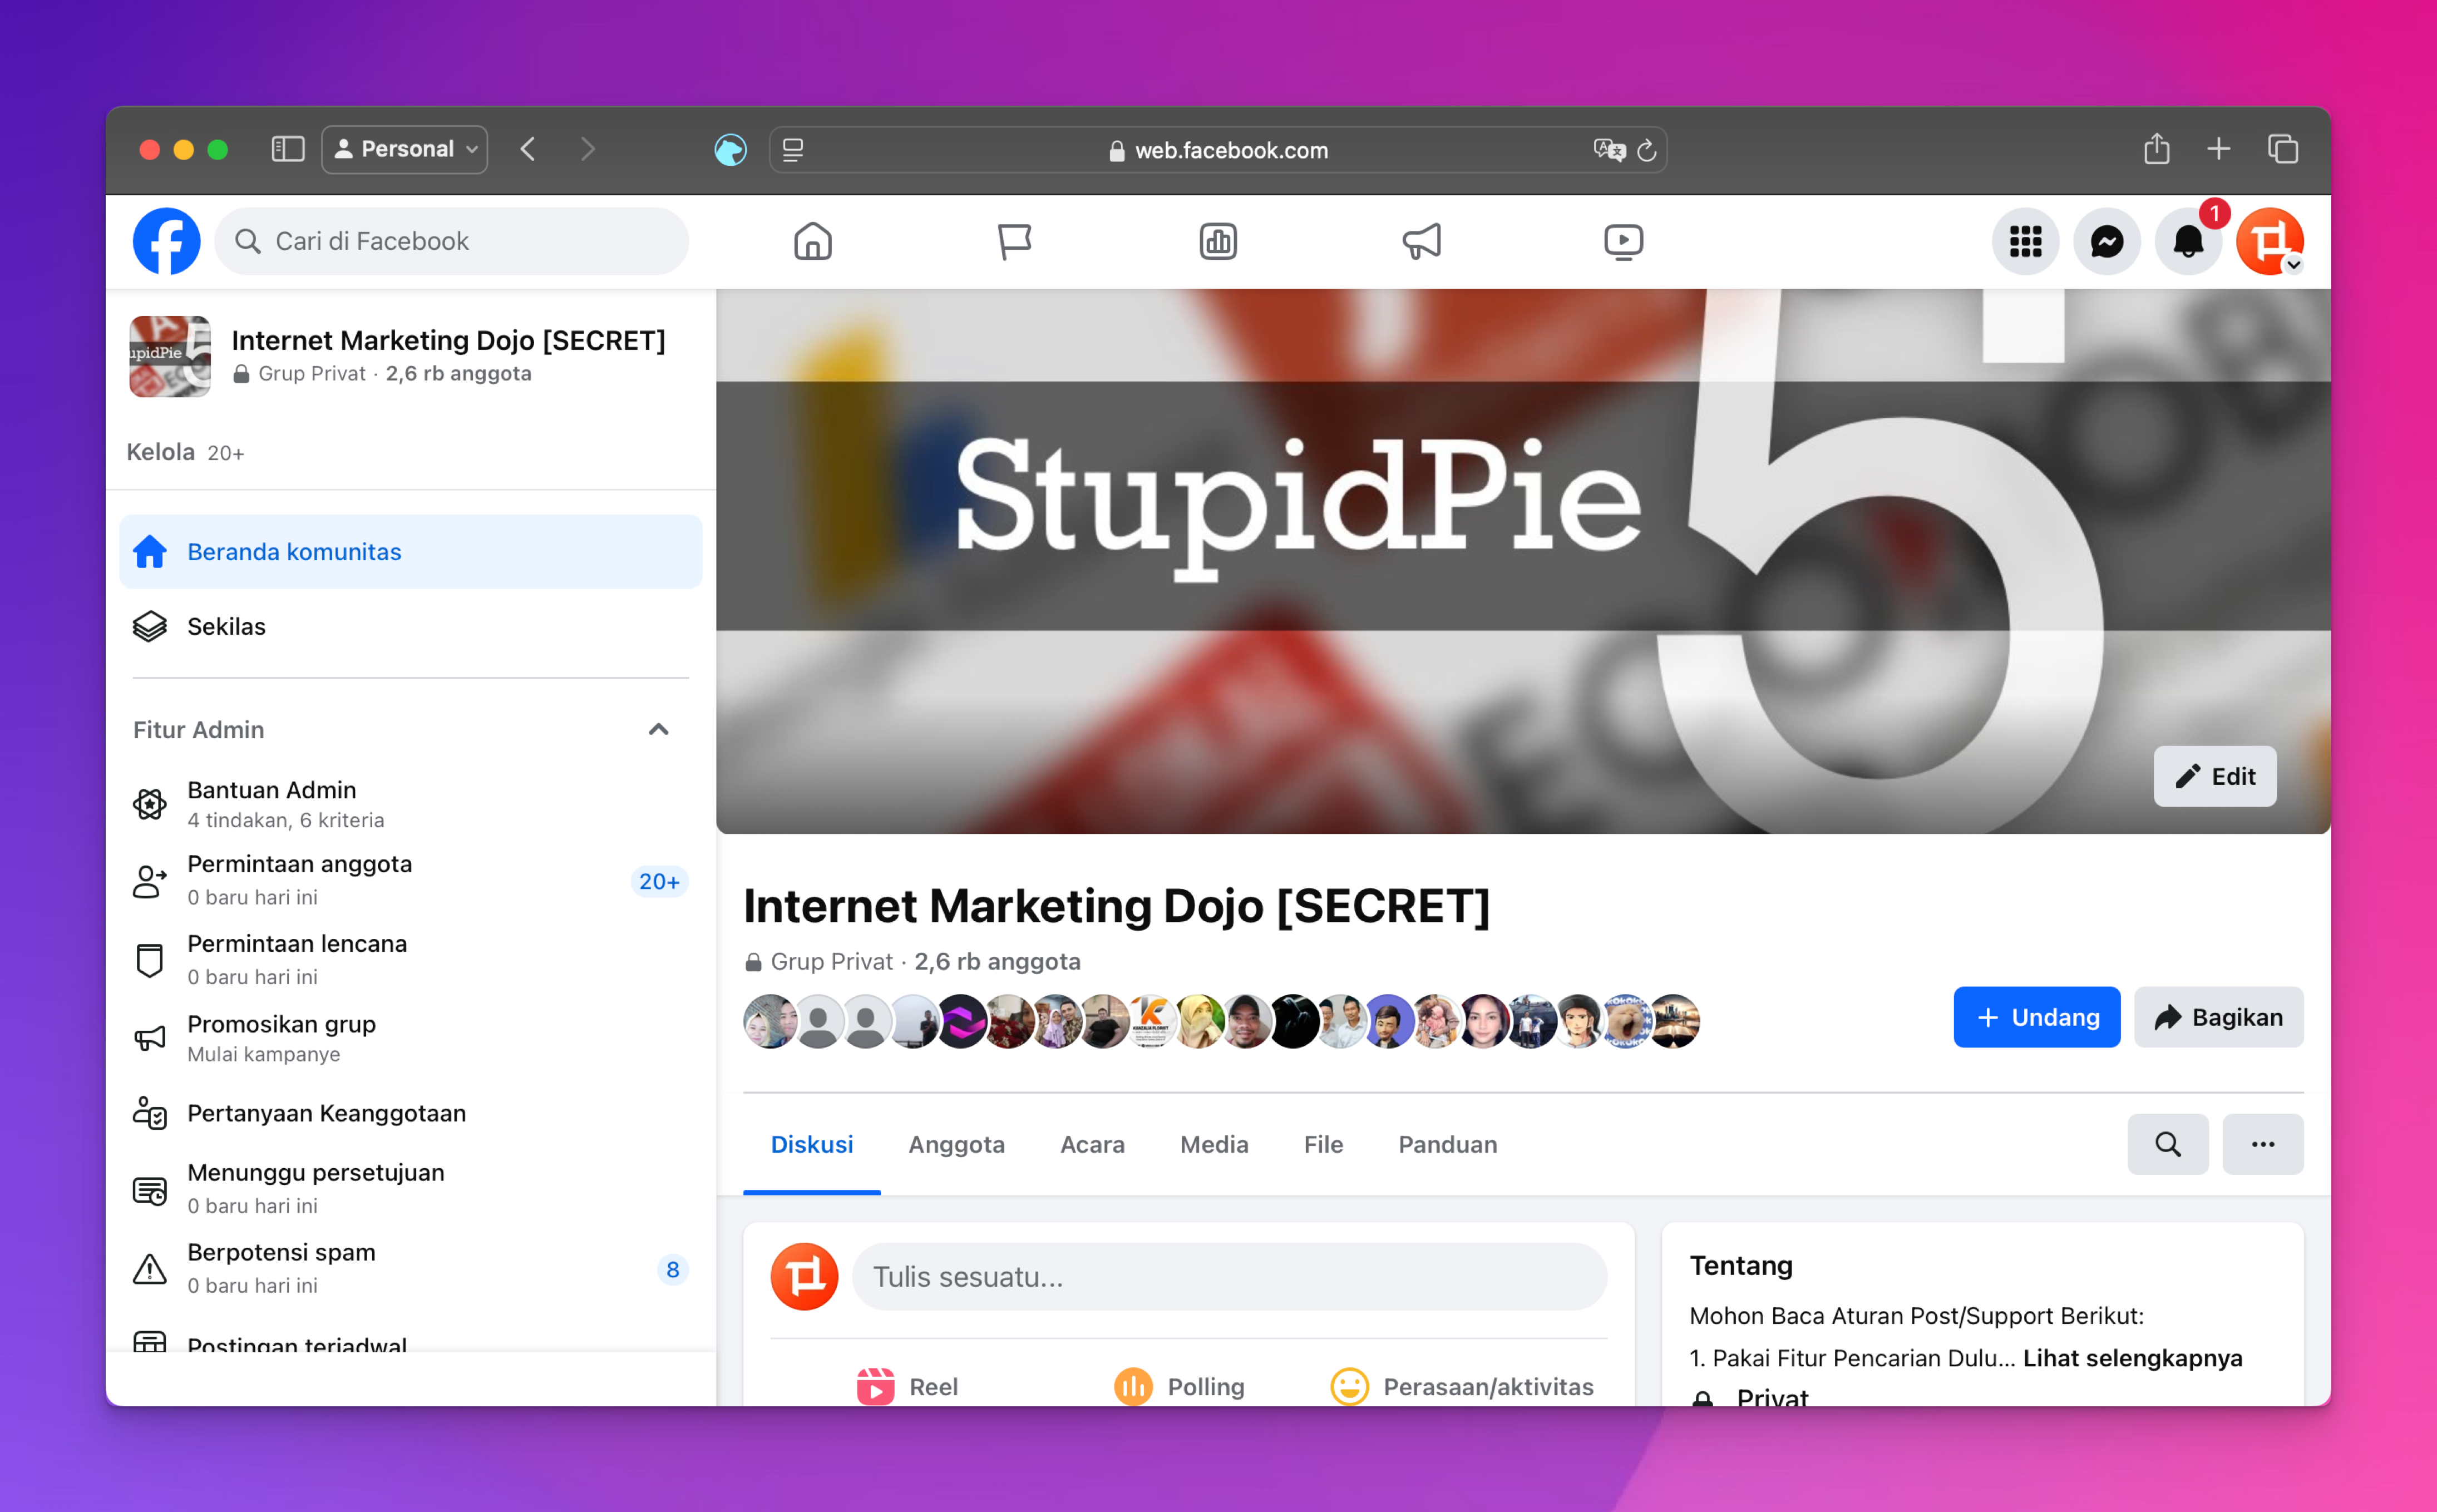Open Ads megaphone icon in navbar

(x=1421, y=241)
